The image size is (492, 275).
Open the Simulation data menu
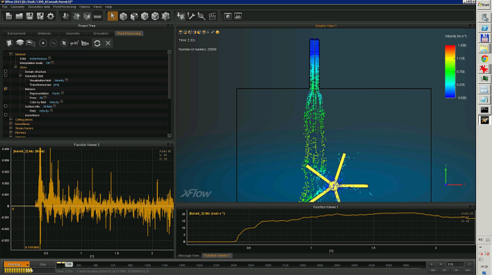39,6
